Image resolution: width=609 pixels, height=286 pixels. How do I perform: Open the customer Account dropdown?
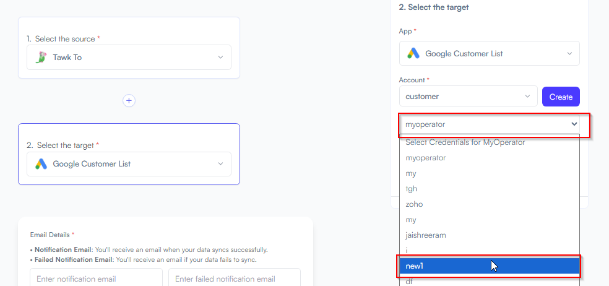tap(469, 96)
